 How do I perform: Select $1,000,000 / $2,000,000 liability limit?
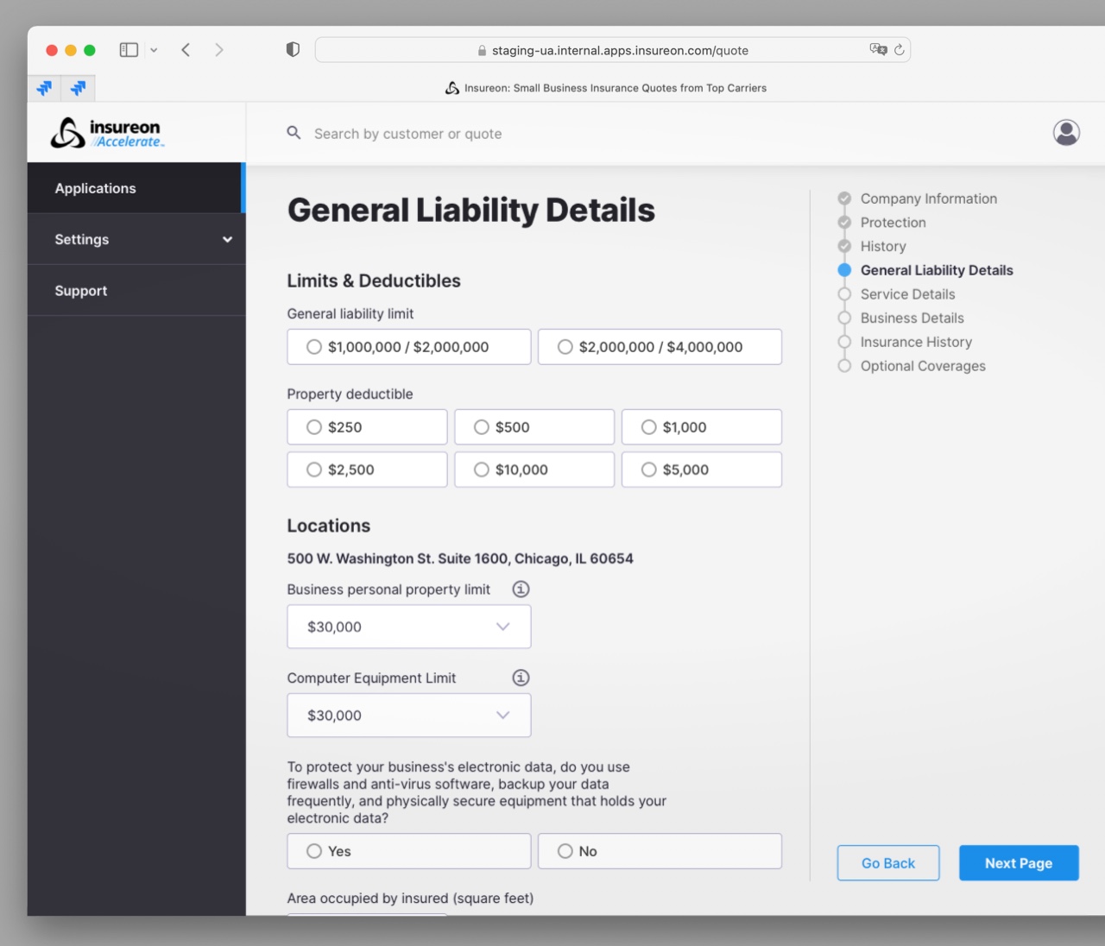pyautogui.click(x=409, y=347)
